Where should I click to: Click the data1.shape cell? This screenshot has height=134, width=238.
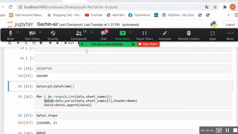(x=133, y=115)
